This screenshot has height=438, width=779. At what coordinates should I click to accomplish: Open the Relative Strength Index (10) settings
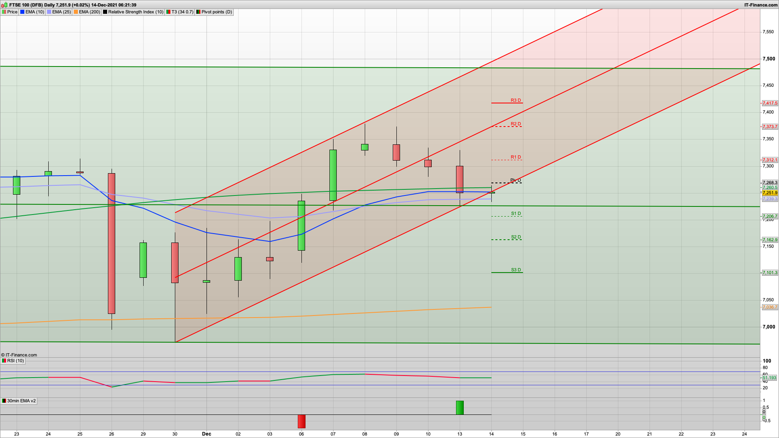(x=133, y=12)
